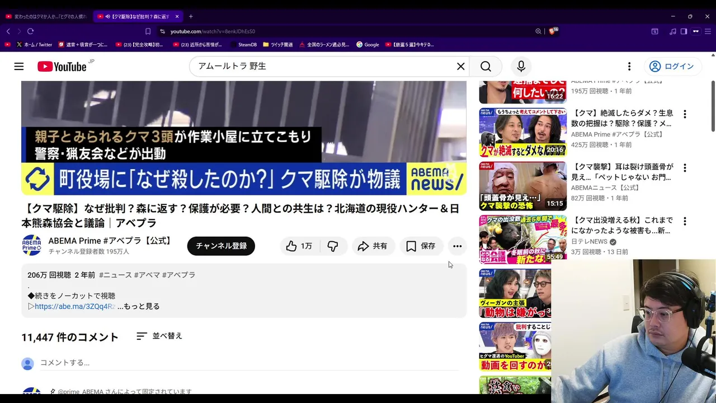Like the video with thumbs-up 1万
716x403 pixels.
click(x=299, y=246)
